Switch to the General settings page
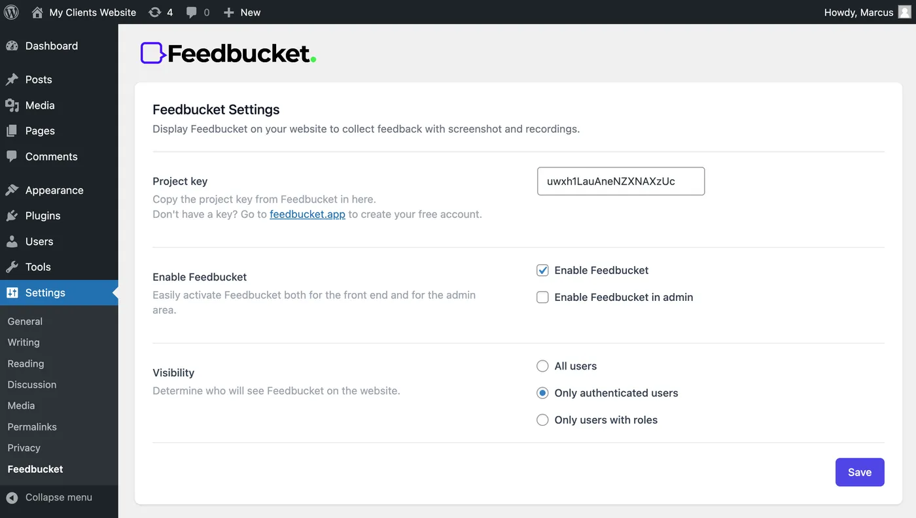The image size is (916, 518). 25,321
